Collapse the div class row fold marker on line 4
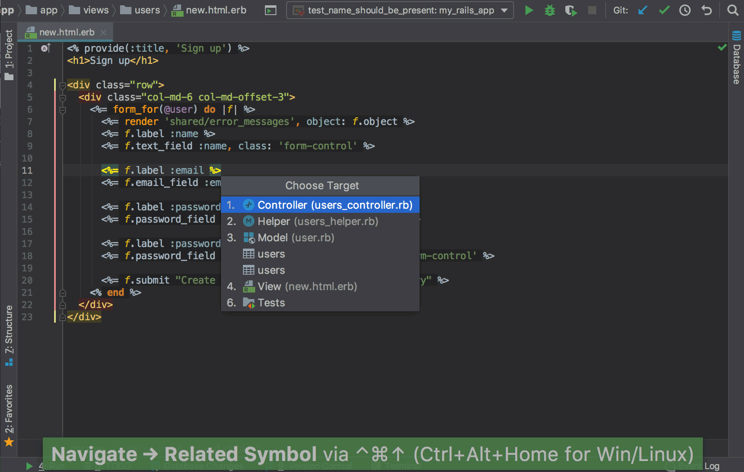 [x=63, y=85]
